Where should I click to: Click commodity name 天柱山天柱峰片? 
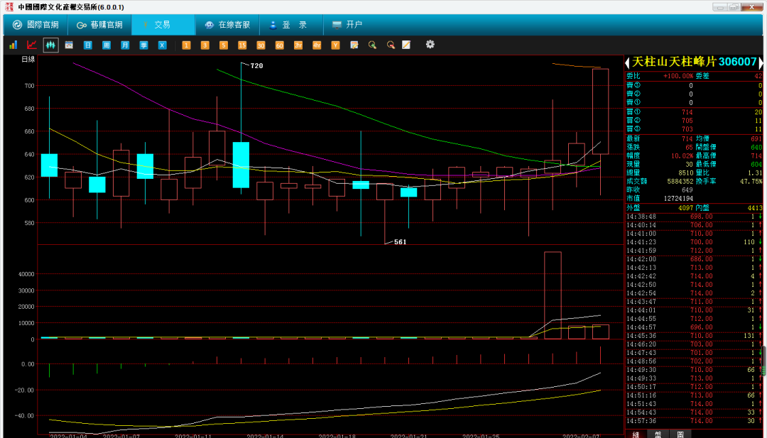[x=674, y=62]
